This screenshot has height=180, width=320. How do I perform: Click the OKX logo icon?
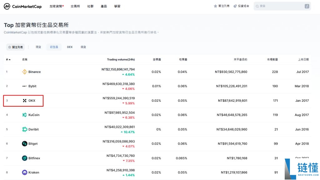click(x=24, y=100)
